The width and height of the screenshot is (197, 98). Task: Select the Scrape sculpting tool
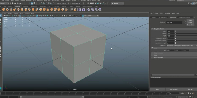coord(44,9)
